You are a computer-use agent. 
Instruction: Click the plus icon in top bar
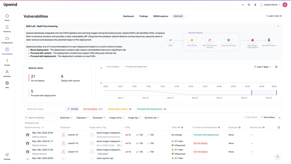pyautogui.click(x=243, y=5)
